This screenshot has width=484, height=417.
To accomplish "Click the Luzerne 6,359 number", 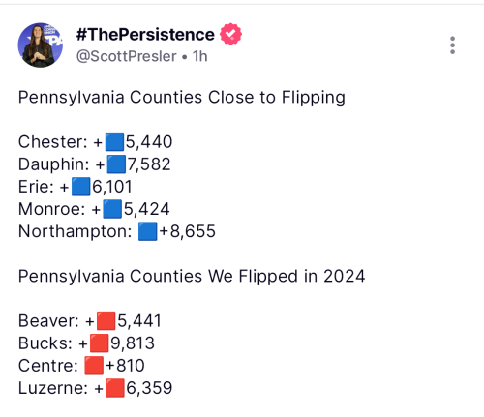I will pos(149,388).
